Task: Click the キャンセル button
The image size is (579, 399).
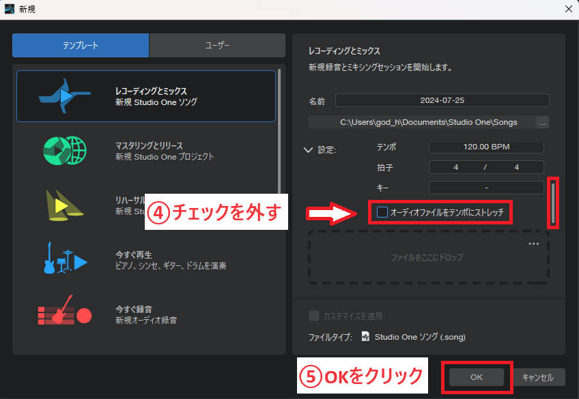Action: [x=538, y=376]
